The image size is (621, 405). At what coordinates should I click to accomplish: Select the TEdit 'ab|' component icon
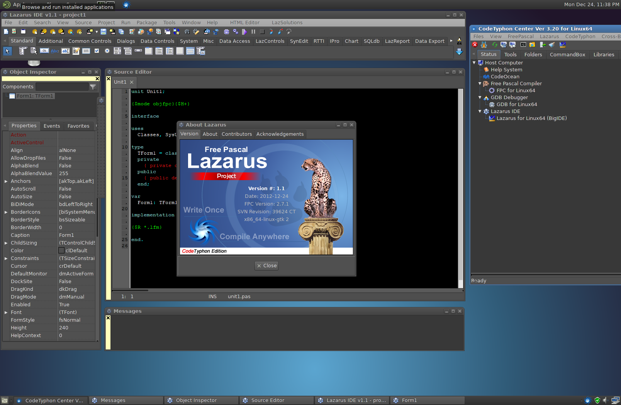(66, 51)
